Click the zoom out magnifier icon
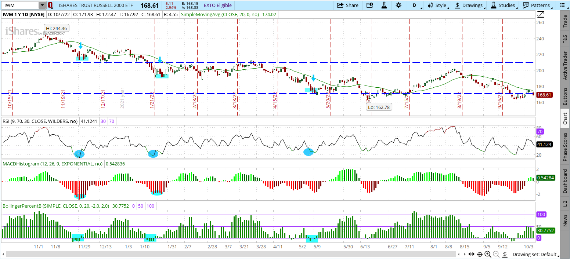The width and height of the screenshot is (570, 259). [x=496, y=254]
